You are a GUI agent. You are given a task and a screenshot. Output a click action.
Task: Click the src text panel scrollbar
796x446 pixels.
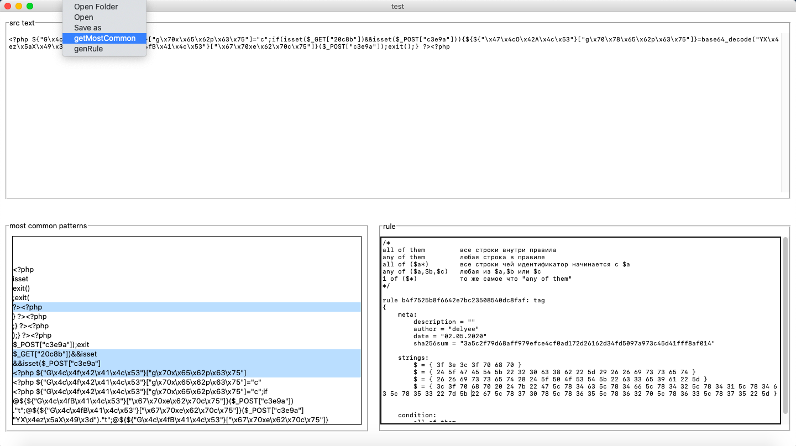tap(785, 113)
